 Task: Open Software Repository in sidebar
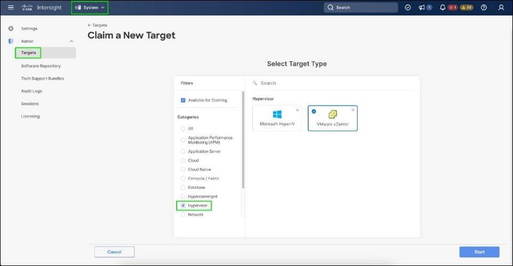coord(41,66)
